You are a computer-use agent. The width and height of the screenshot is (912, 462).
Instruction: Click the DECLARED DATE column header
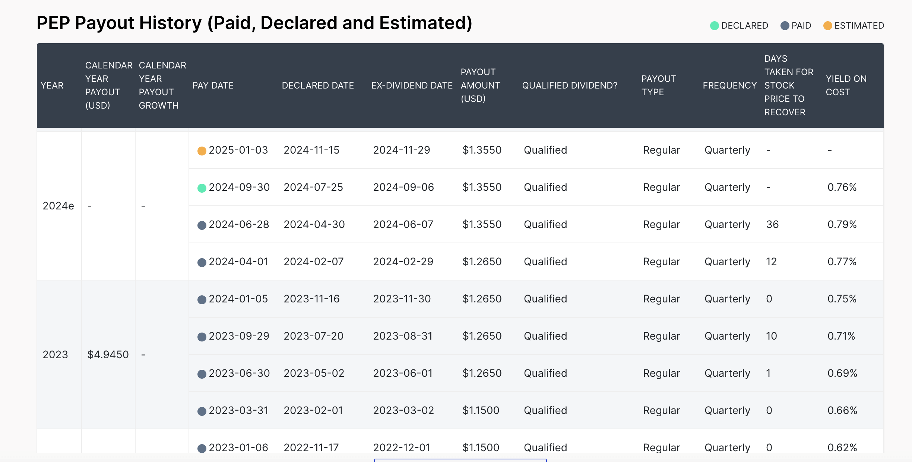(317, 86)
